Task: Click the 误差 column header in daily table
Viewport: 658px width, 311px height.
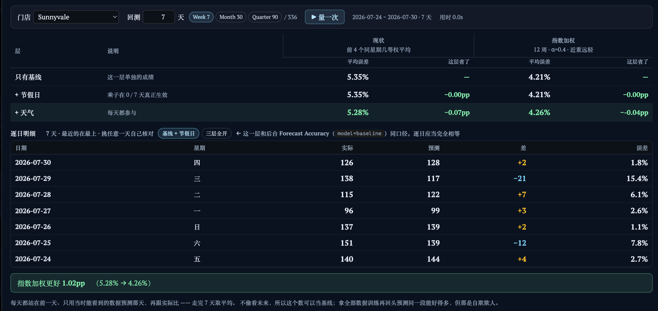Action: pyautogui.click(x=642, y=148)
